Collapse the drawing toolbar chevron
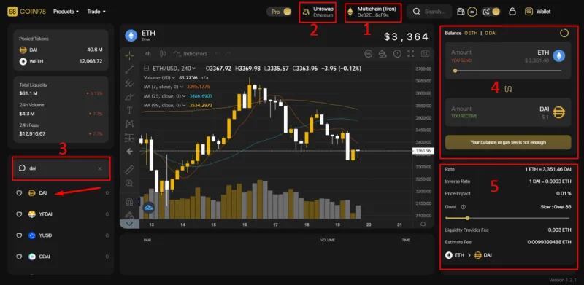Viewport: 584px width, 285px height. tap(129, 224)
